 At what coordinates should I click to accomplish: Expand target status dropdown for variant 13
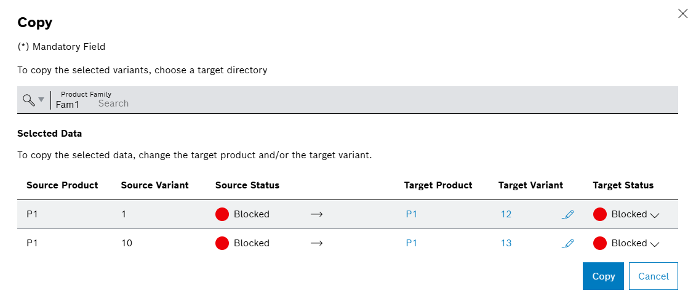pyautogui.click(x=655, y=244)
